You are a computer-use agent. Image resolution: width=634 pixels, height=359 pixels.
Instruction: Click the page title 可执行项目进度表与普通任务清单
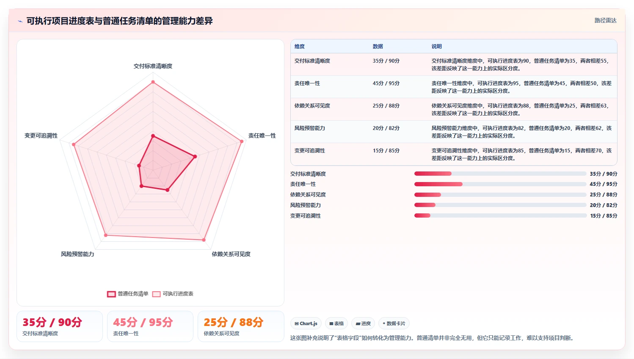point(119,21)
